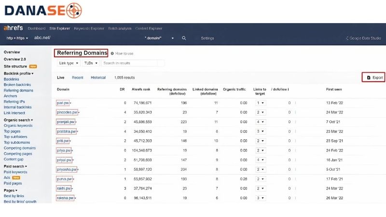Image resolution: width=386 pixels, height=217 pixels.
Task: Expand Links to target for pari.pw
Action: click(x=261, y=103)
